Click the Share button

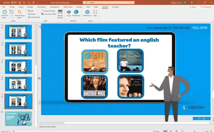coord(193,7)
